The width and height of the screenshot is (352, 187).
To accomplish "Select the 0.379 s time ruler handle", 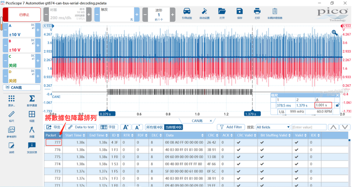I will click(x=107, y=114).
